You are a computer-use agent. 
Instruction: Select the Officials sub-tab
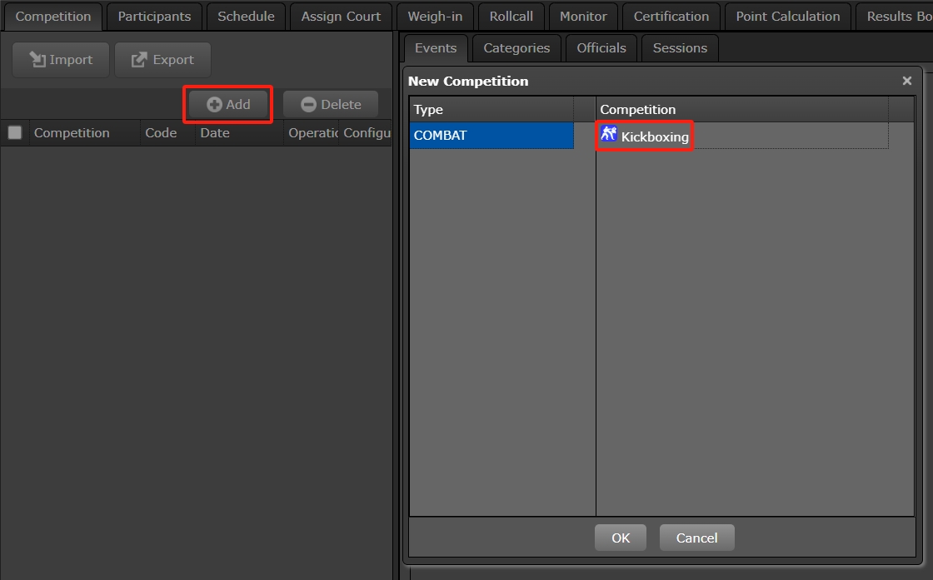point(601,48)
